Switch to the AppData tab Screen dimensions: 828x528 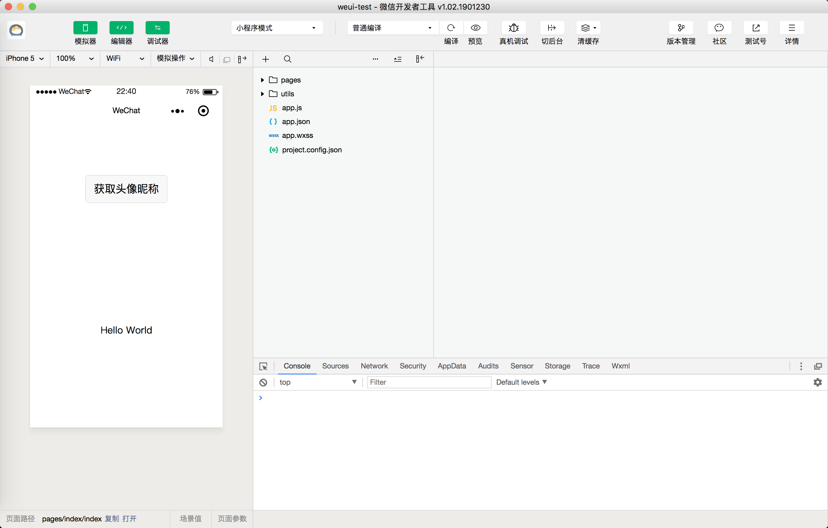[452, 366]
